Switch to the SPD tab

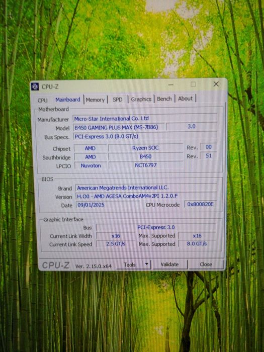pos(118,100)
